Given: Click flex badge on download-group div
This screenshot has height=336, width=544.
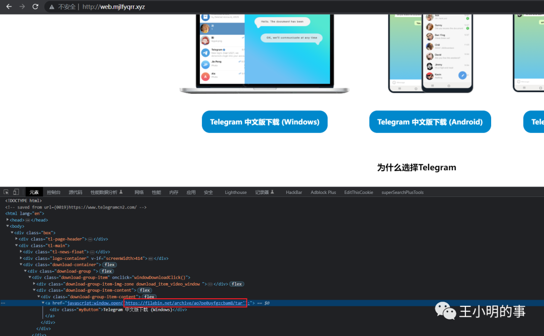Looking at the screenshot, I should click(x=106, y=271).
